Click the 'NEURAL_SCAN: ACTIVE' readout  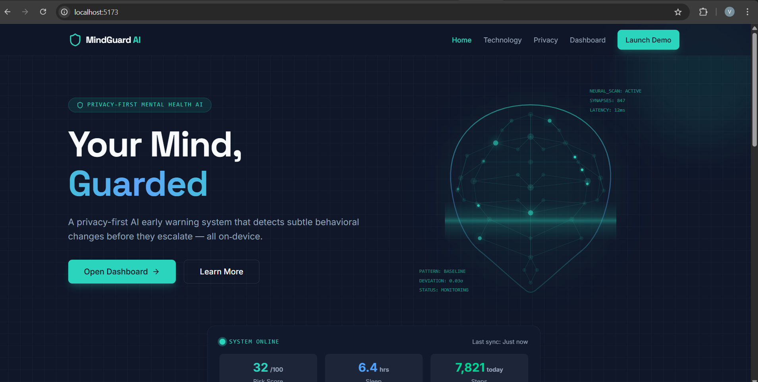tap(616, 91)
